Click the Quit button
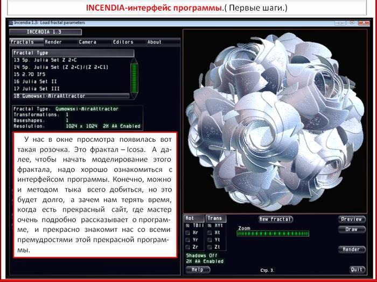 pos(357,270)
